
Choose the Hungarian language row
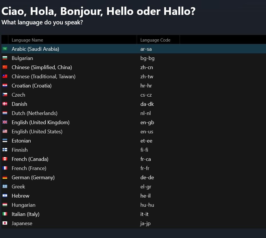pyautogui.click(x=134, y=205)
